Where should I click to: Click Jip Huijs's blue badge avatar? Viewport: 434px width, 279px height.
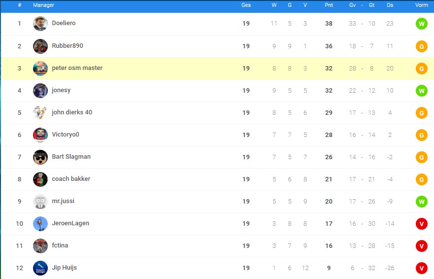point(40,268)
